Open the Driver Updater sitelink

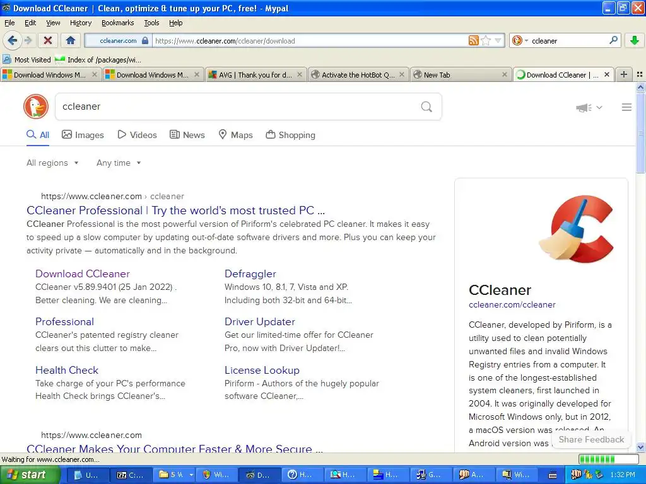[260, 322]
